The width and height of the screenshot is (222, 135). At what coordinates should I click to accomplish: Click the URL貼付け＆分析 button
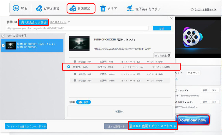pos(34,22)
